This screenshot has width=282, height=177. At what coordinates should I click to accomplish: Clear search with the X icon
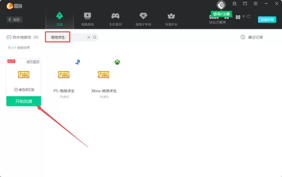(89, 37)
